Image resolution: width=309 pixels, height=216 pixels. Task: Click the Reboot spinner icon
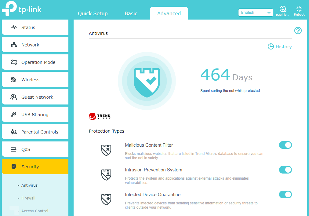click(299, 9)
